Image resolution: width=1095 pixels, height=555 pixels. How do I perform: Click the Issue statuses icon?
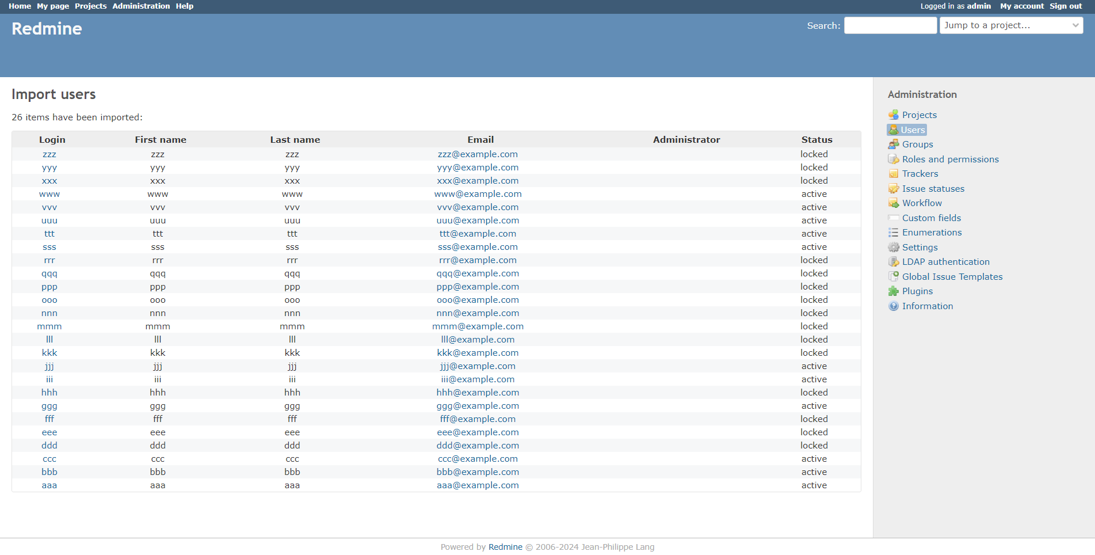point(893,189)
